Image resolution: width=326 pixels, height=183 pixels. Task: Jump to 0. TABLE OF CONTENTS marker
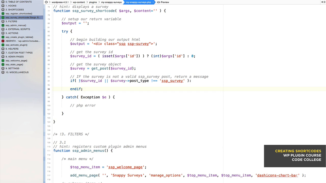[19, 2]
